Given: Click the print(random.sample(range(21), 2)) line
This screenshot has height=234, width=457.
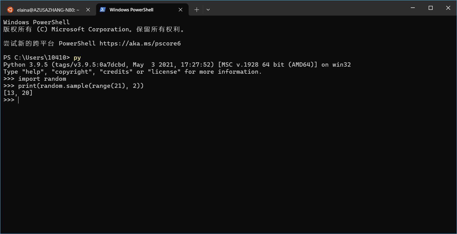Looking at the screenshot, I should coord(74,86).
